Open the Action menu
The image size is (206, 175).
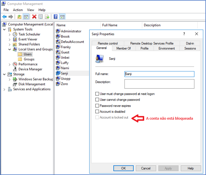tap(18, 10)
